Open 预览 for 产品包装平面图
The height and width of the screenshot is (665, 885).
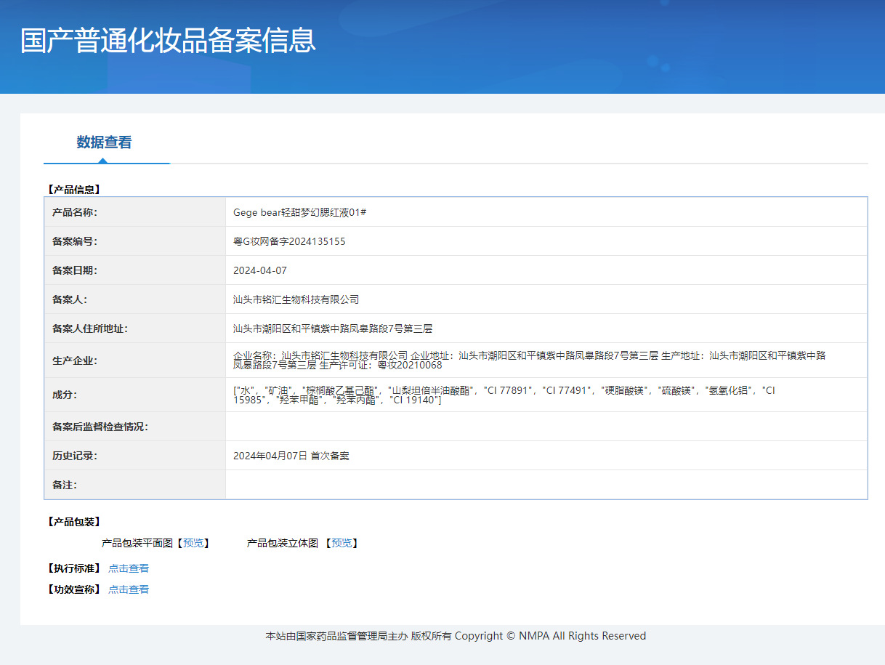[x=193, y=542]
